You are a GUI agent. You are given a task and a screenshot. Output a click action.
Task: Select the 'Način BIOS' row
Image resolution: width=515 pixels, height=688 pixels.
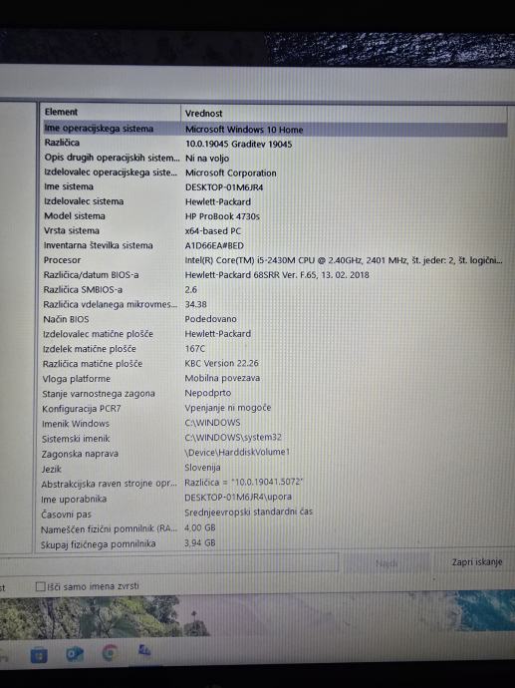point(274,319)
